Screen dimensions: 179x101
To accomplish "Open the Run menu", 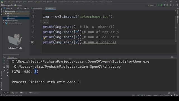I will (36, 2).
